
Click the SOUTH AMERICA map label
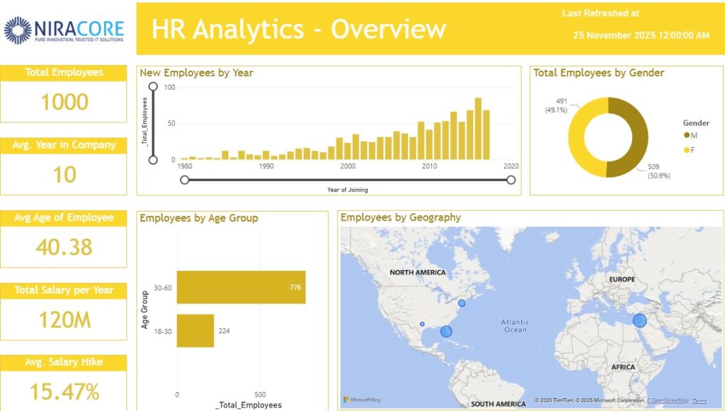click(x=498, y=404)
